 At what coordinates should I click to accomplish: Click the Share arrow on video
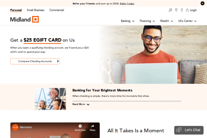pos(92,126)
